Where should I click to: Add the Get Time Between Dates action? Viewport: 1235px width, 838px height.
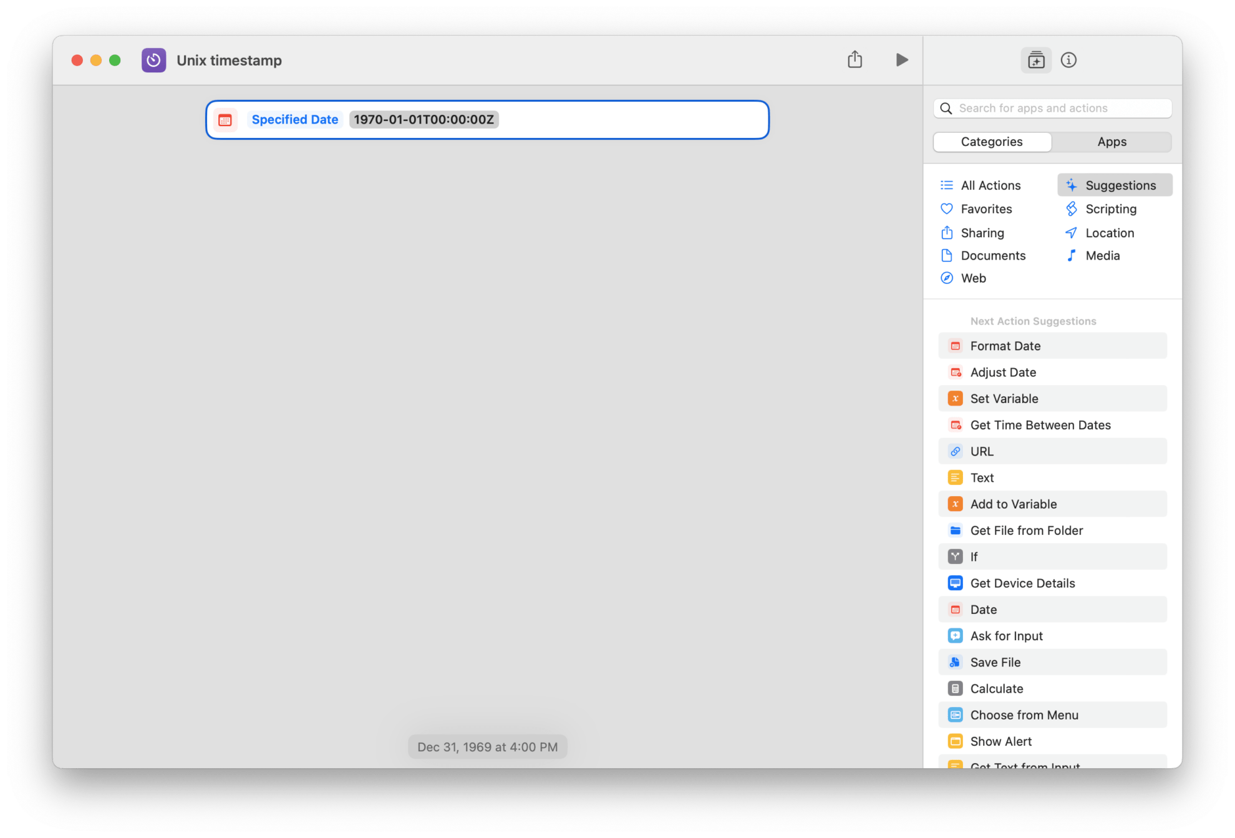[x=1040, y=424]
